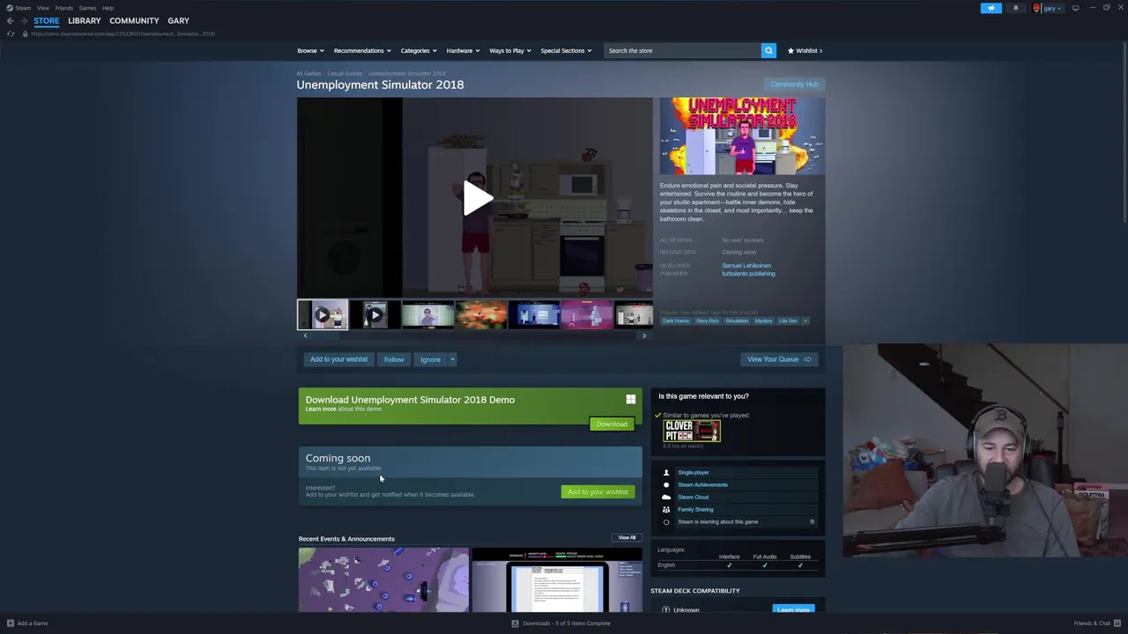1128x634 pixels.
Task: Click Add to your wishlist button
Action: (x=338, y=359)
